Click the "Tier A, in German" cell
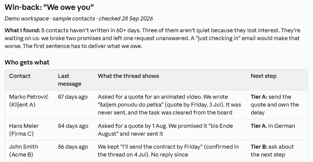The height and width of the screenshot is (162, 313). [x=273, y=126]
